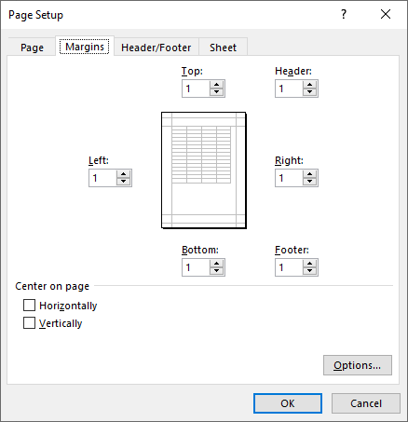Screen dimensions: 408x422
Task: Select the Margins tab
Action: (85, 47)
